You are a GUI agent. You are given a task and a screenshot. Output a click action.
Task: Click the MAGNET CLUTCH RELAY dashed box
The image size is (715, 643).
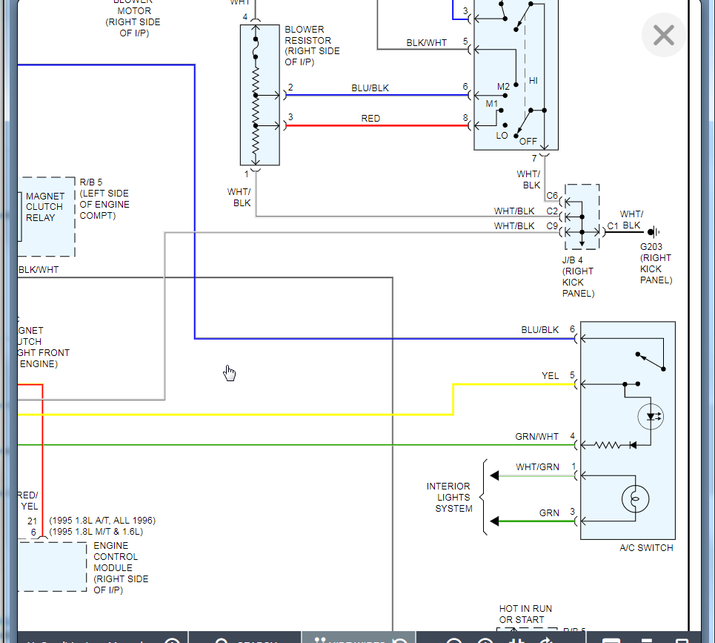click(x=46, y=217)
